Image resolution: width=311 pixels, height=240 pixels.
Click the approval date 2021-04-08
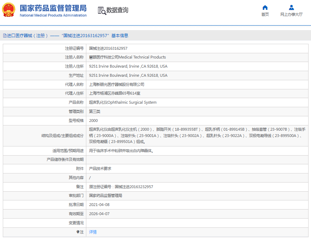[99, 205]
